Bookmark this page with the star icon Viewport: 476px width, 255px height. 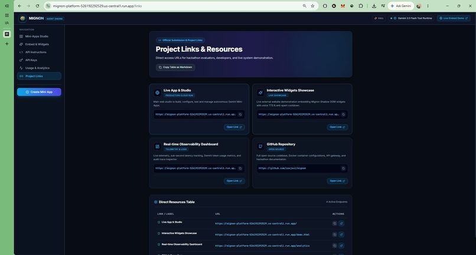tap(312, 6)
